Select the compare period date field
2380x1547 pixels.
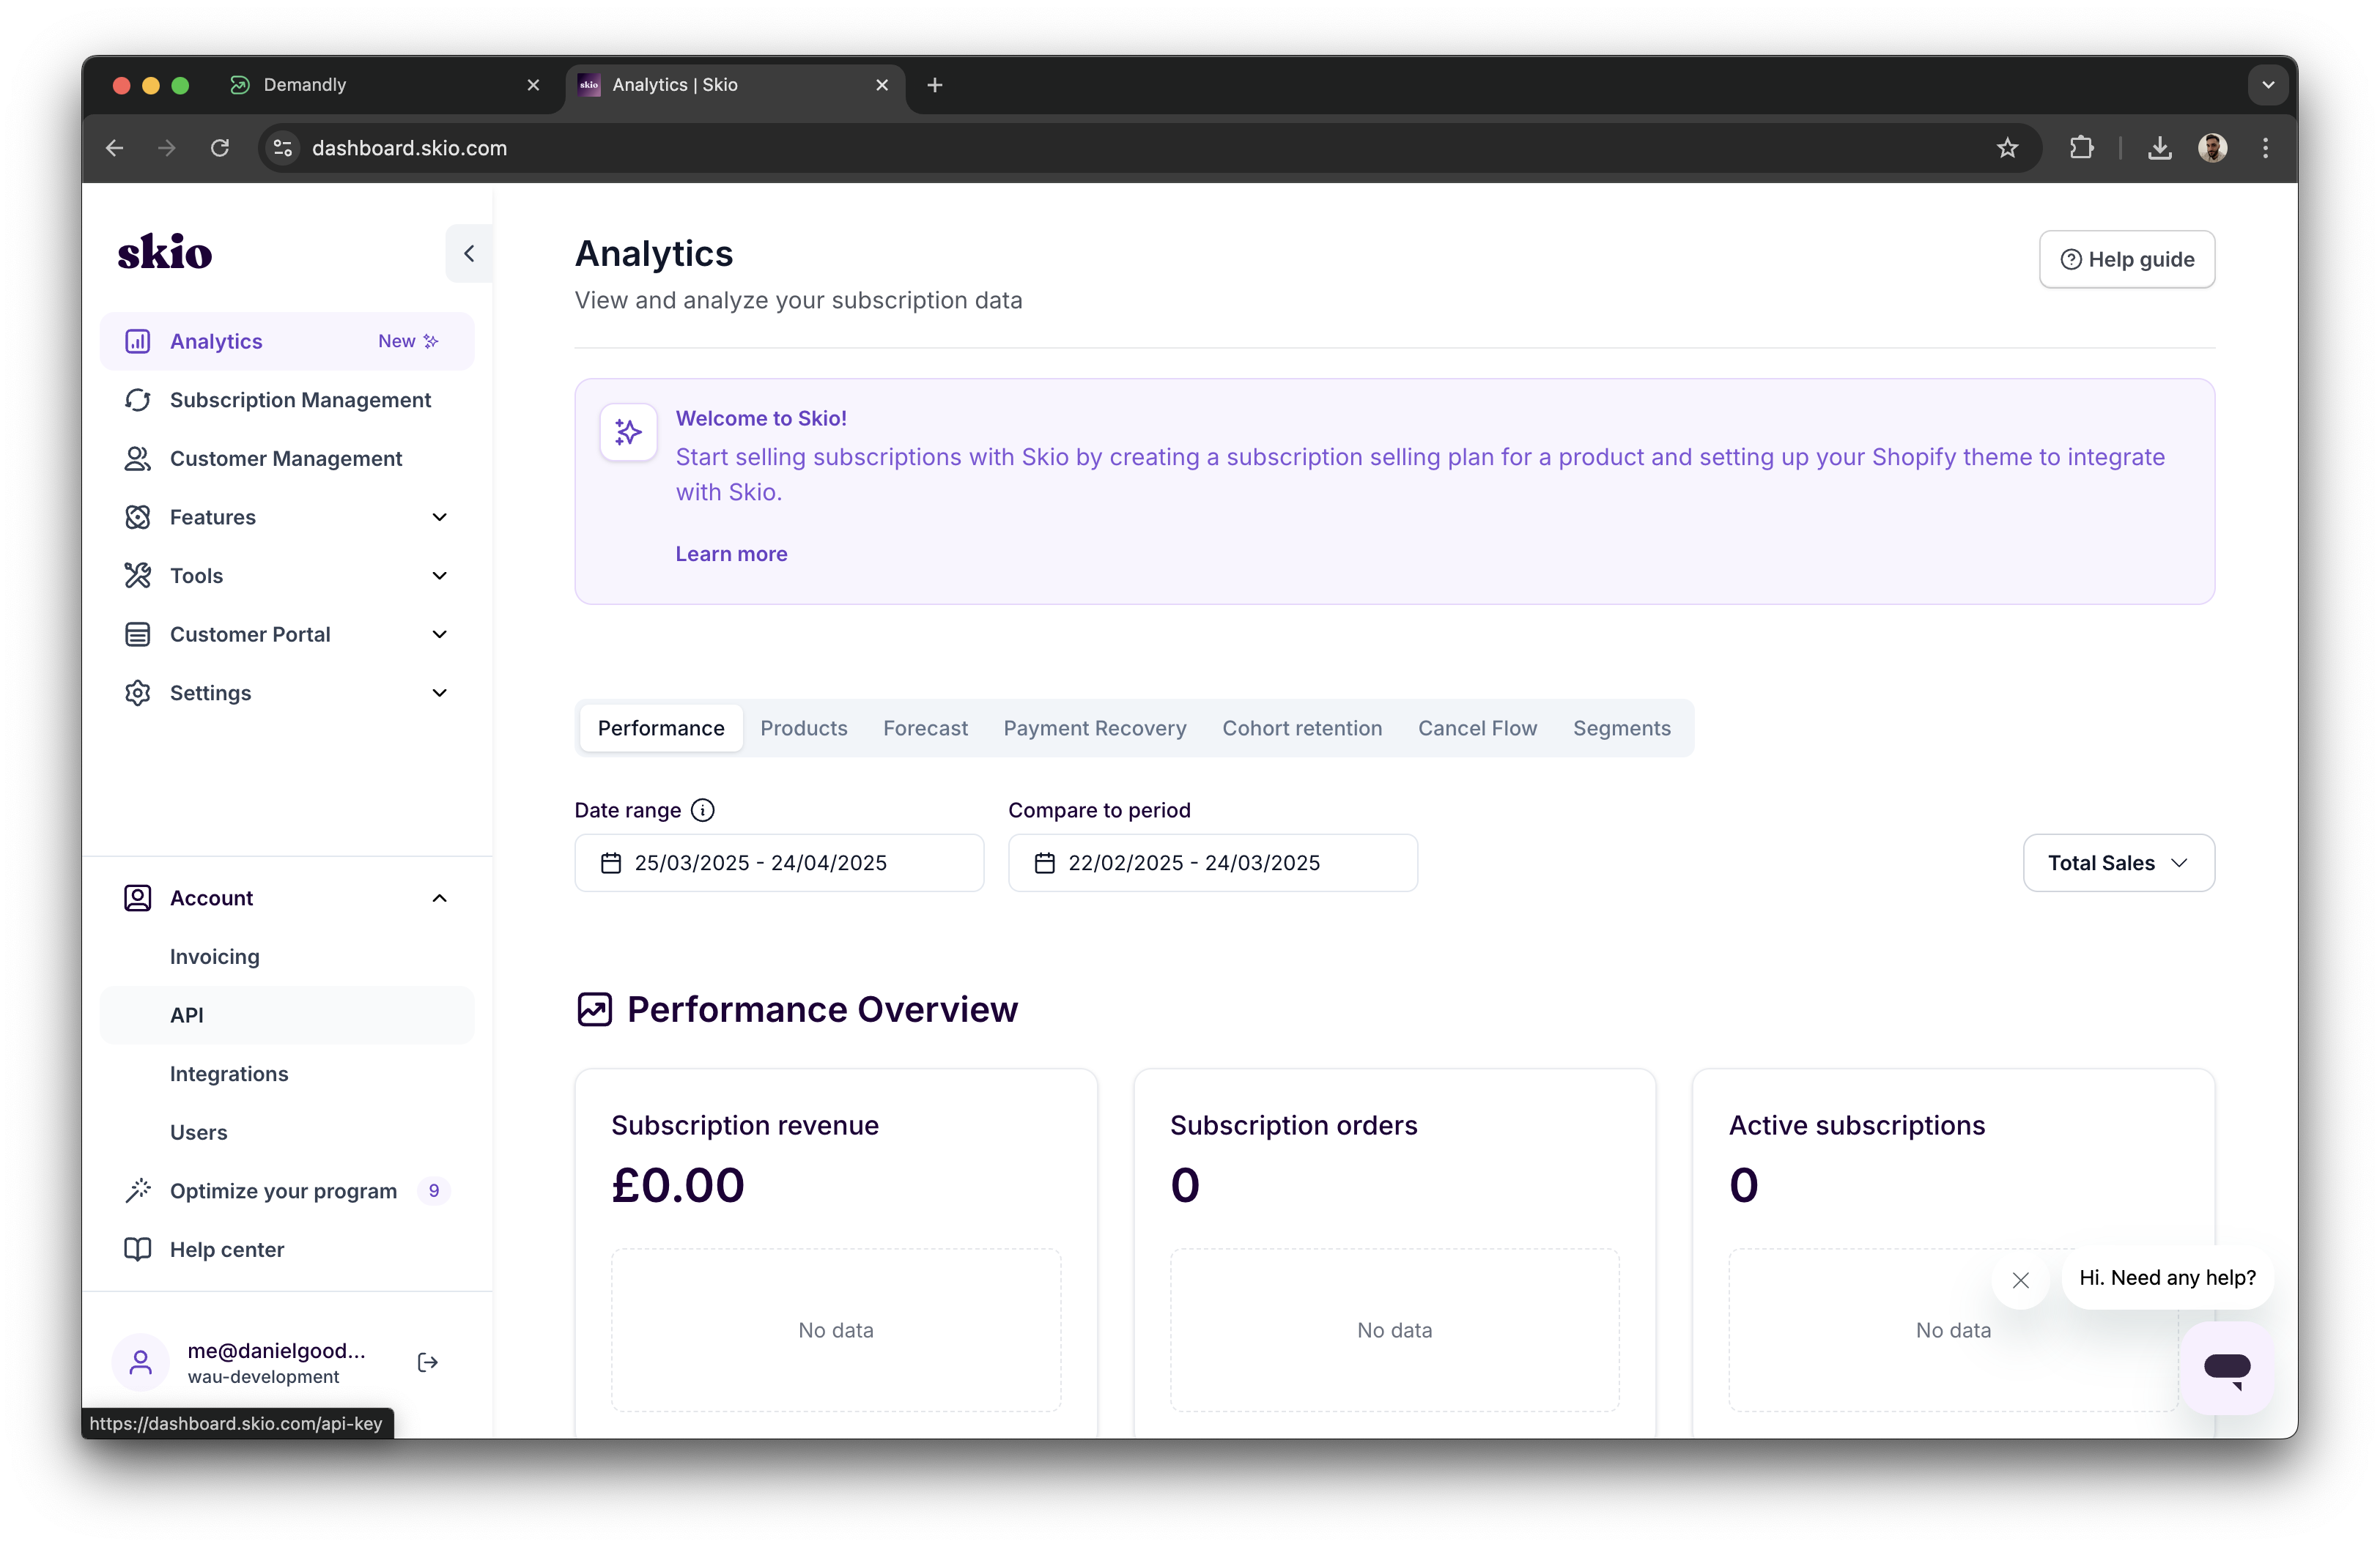(x=1213, y=862)
